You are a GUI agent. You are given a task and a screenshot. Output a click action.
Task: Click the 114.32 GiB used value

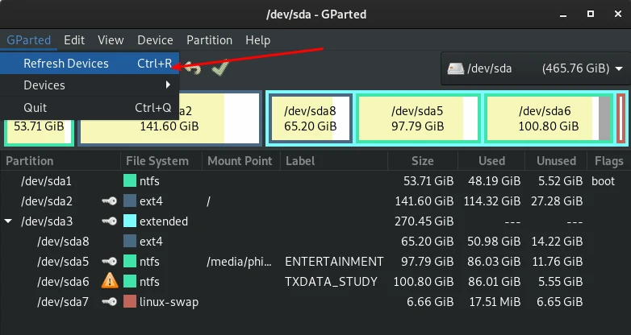(x=491, y=201)
